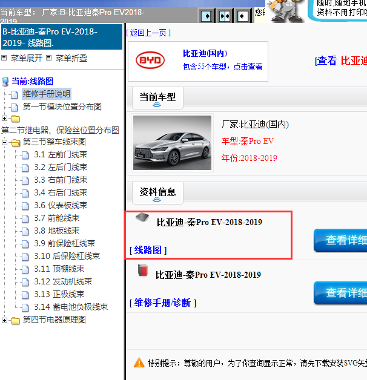Open 3.7 前舱线束
The height and width of the screenshot is (380, 367).
[x=57, y=218]
